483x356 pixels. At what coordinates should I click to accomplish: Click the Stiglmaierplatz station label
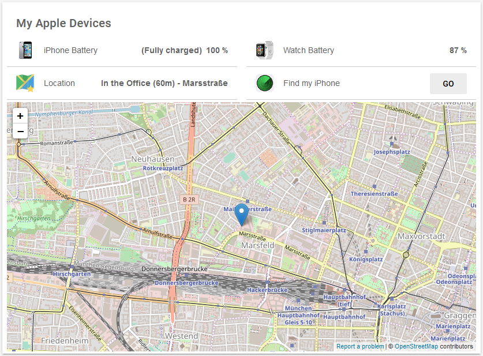[x=324, y=230]
